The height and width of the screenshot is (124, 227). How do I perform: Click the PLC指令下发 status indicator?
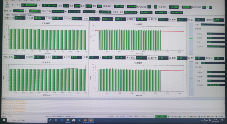click(x=184, y=116)
